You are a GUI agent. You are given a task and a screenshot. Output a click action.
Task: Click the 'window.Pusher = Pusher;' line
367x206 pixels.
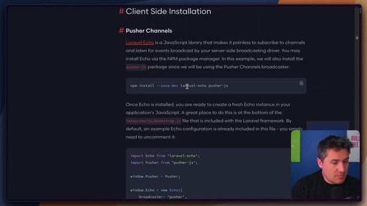tap(155, 176)
